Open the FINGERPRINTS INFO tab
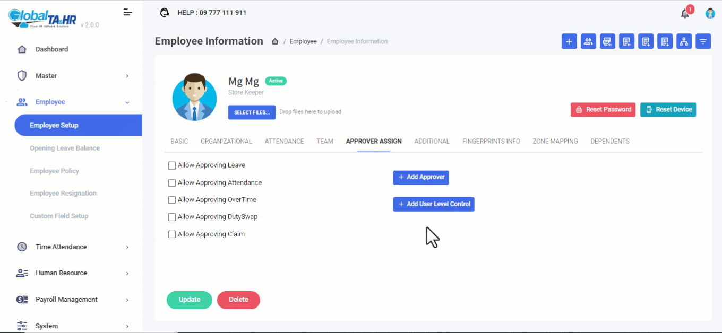Screen dimensions: 722x333 tap(491, 142)
